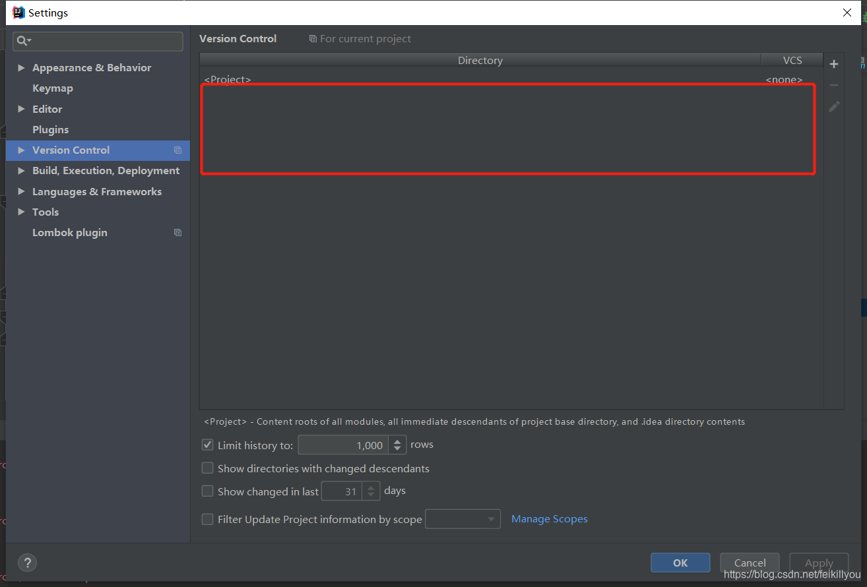Select the Keymap settings page
This screenshot has height=587, width=867.
tap(53, 88)
